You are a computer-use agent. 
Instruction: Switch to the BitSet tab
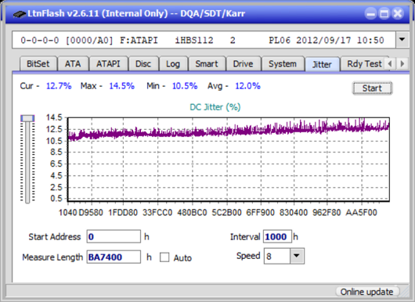38,63
